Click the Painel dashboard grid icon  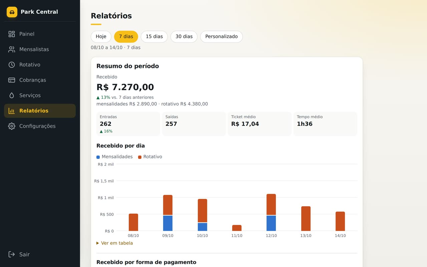coord(12,34)
